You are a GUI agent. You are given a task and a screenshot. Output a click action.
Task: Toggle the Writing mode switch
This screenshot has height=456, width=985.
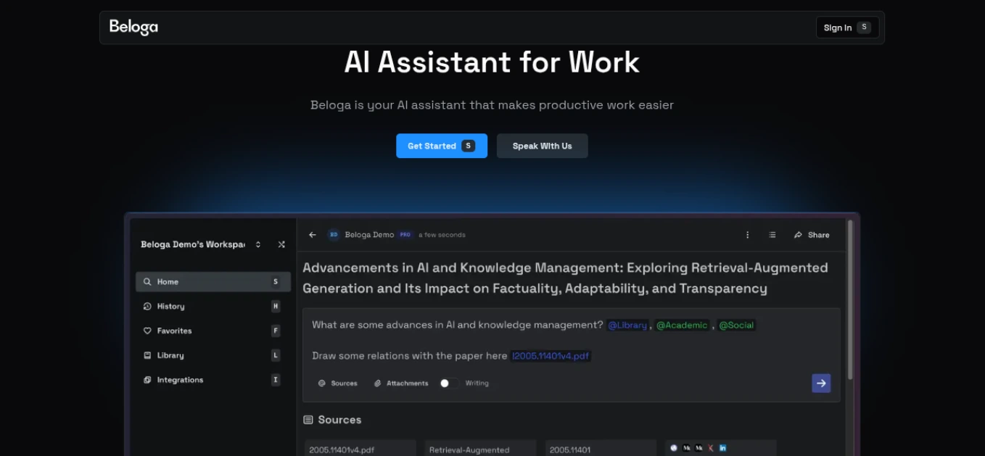tap(449, 384)
